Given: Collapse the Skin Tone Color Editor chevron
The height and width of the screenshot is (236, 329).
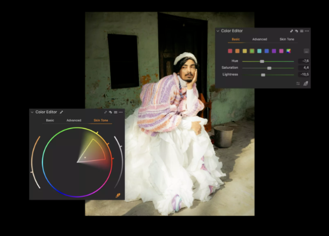Looking at the screenshot, I should pyautogui.click(x=32, y=112).
